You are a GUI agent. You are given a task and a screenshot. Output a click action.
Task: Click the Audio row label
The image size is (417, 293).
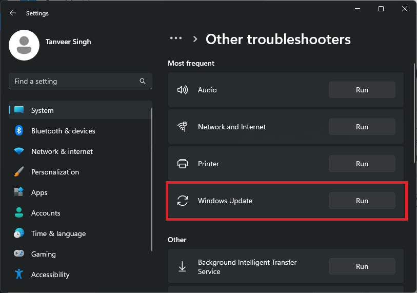click(207, 90)
